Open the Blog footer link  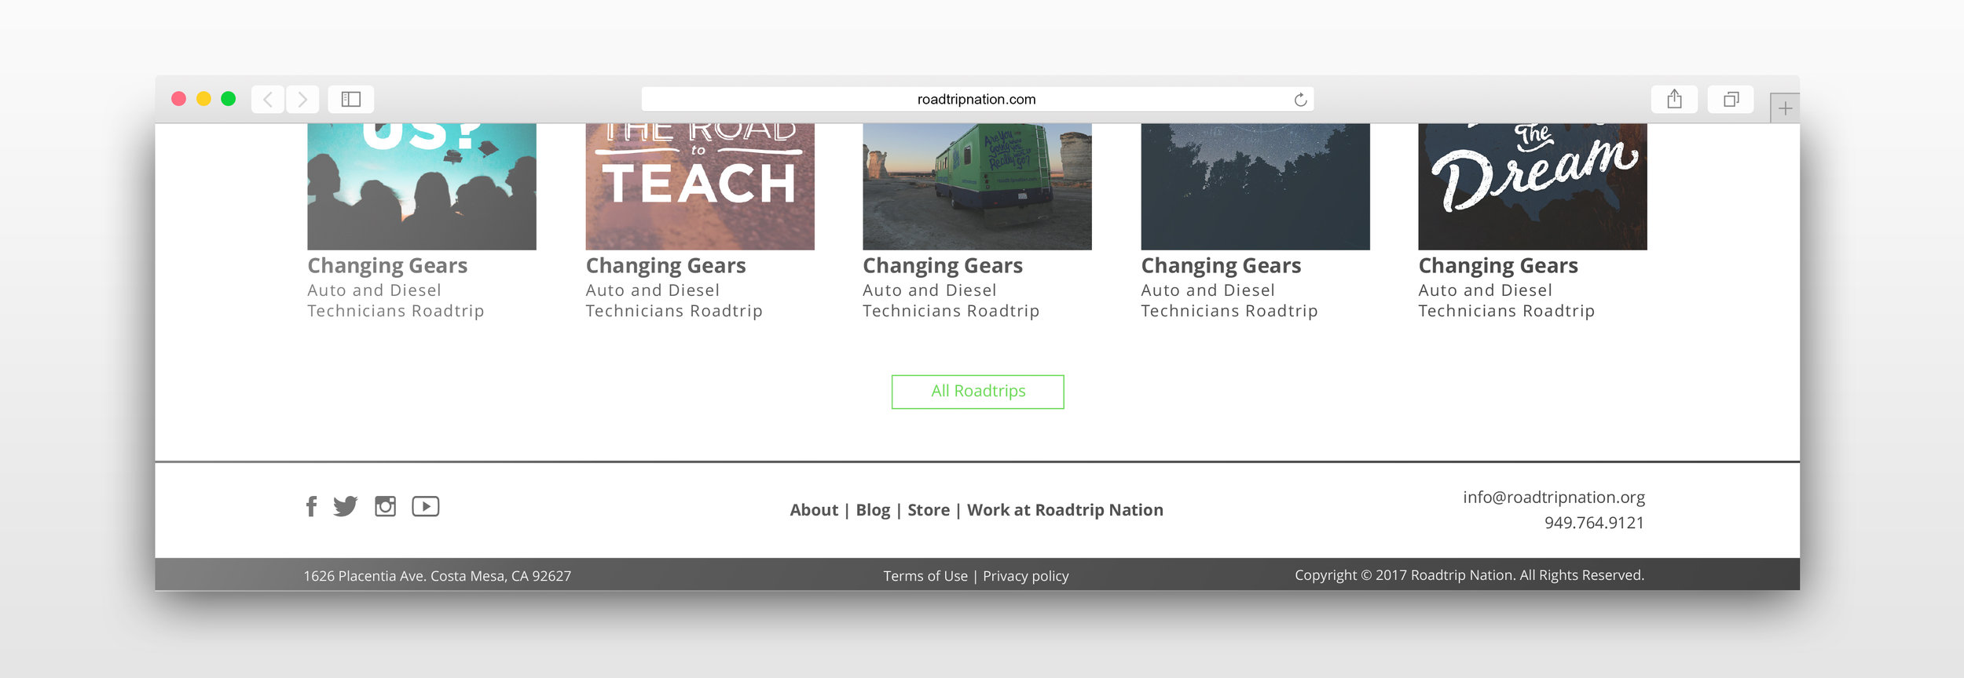click(x=873, y=510)
